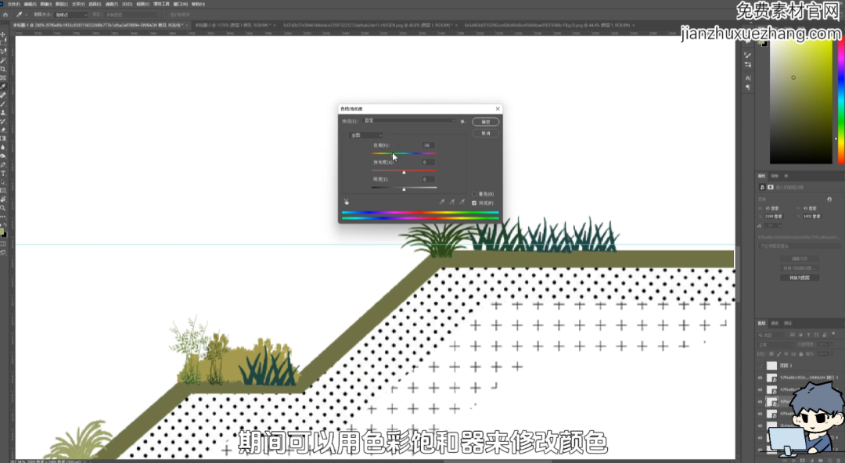This screenshot has width=845, height=463.
Task: Click the lock transparent pixels icon
Action: pyautogui.click(x=771, y=354)
